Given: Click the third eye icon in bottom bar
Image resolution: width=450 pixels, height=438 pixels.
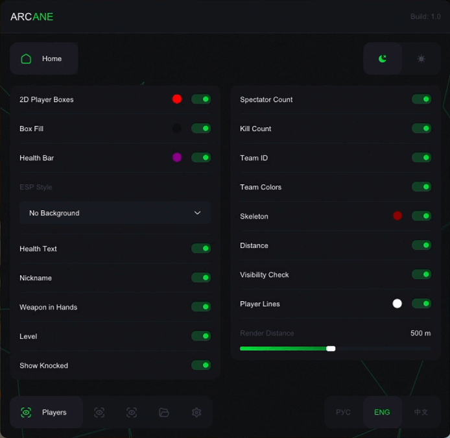Looking at the screenshot, I should coord(132,413).
